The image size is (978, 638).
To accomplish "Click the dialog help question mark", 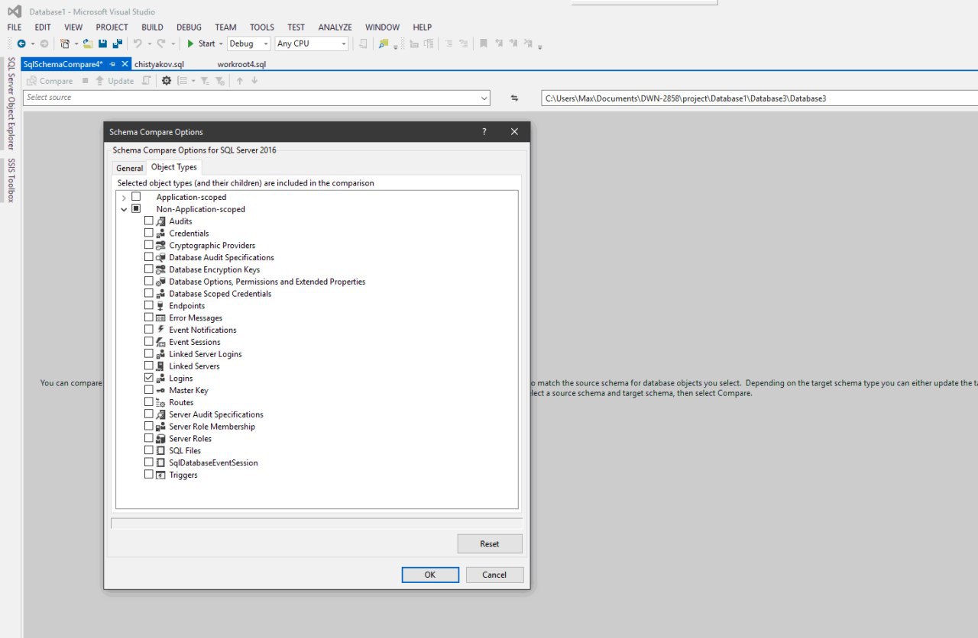I will (x=484, y=131).
